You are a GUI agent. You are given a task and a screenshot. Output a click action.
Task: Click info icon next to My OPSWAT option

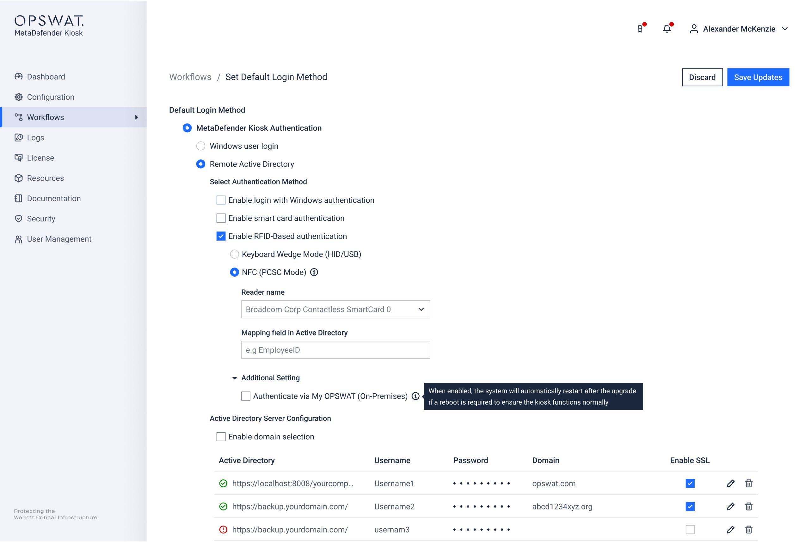click(x=415, y=396)
